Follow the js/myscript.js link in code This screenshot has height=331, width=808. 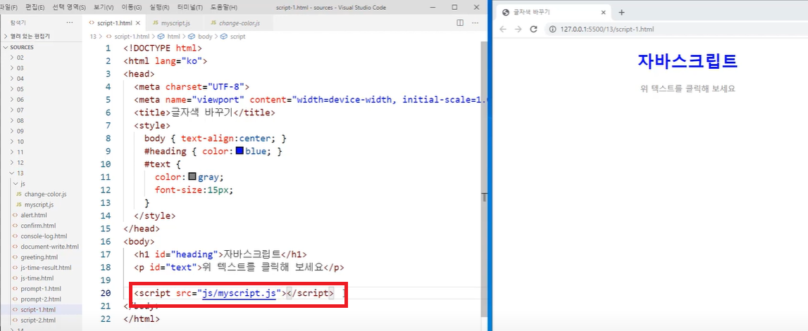(240, 294)
